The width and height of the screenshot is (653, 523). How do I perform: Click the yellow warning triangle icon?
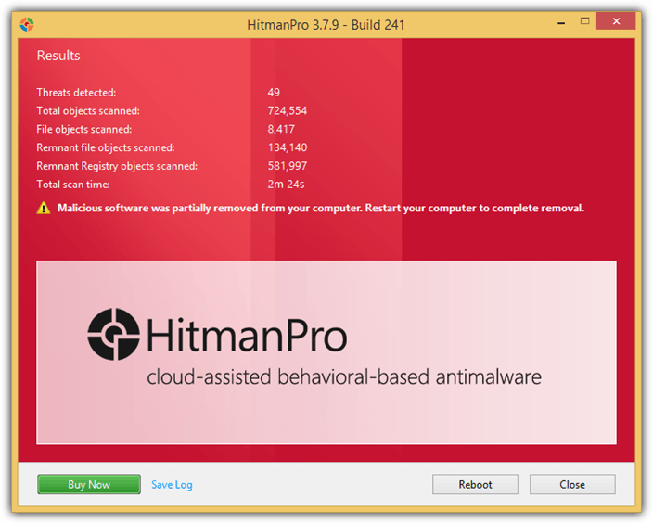[x=44, y=209]
